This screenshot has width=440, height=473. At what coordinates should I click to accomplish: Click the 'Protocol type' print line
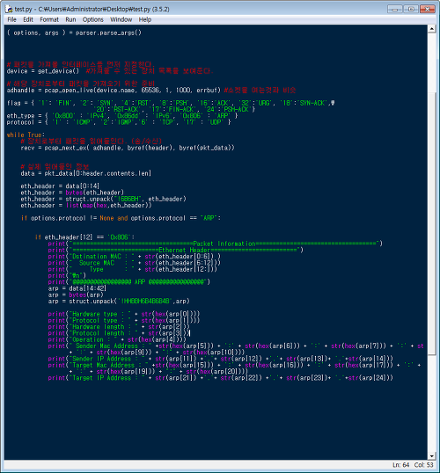point(124,321)
